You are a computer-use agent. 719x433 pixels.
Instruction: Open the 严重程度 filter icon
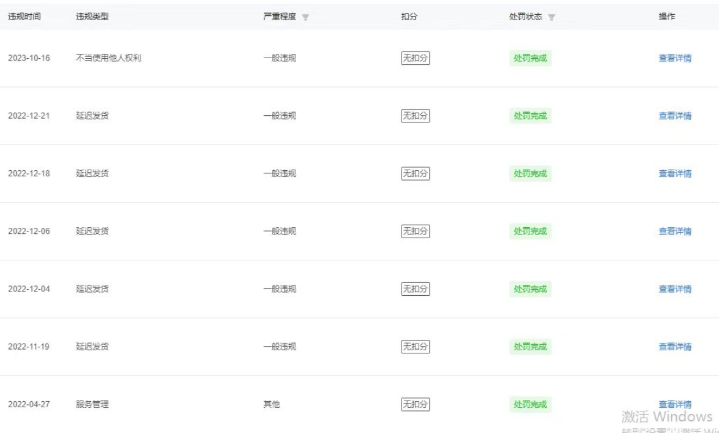coord(304,17)
